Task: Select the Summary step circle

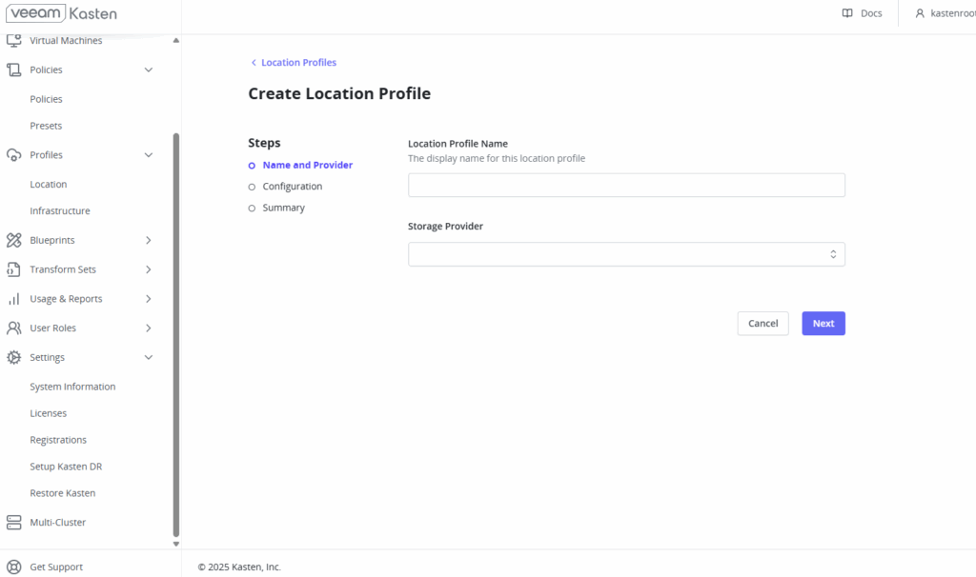Action: pos(251,208)
